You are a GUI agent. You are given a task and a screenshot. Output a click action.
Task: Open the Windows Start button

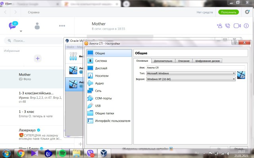point(6,153)
